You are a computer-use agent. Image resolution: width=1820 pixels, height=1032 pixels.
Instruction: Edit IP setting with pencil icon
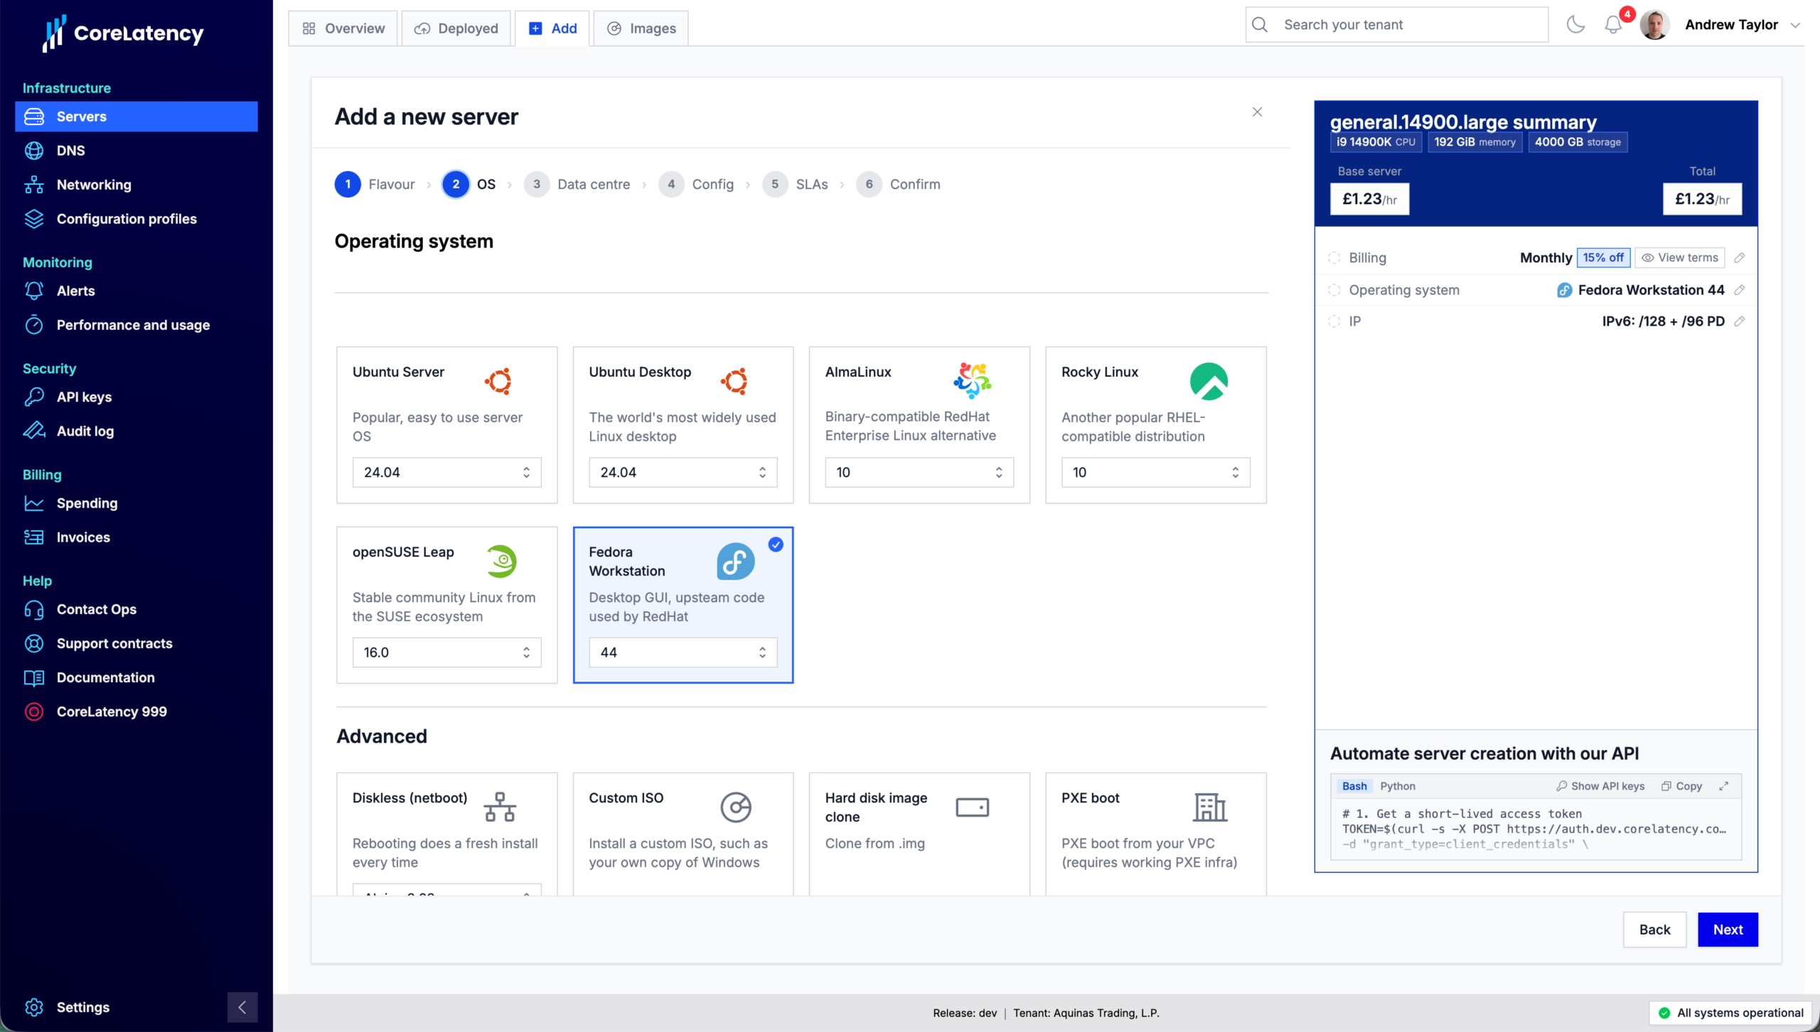pyautogui.click(x=1739, y=321)
